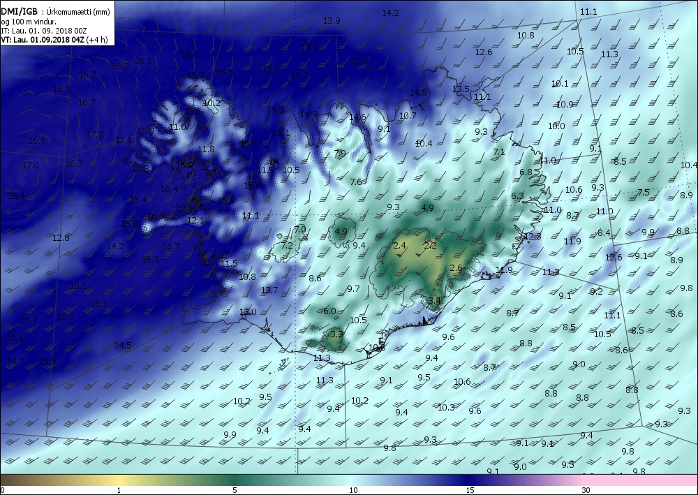Click the map value 12.3 on the east coast

533,236
